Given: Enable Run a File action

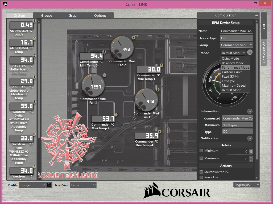Looking at the screenshot, I should coord(201,177).
